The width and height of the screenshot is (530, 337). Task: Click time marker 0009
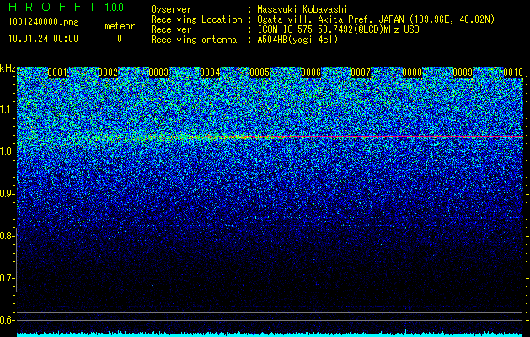pos(463,72)
